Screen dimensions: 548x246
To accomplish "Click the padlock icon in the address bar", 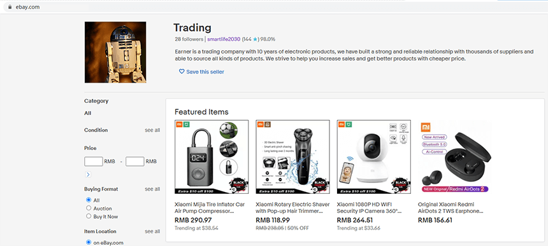I will 10,6.
